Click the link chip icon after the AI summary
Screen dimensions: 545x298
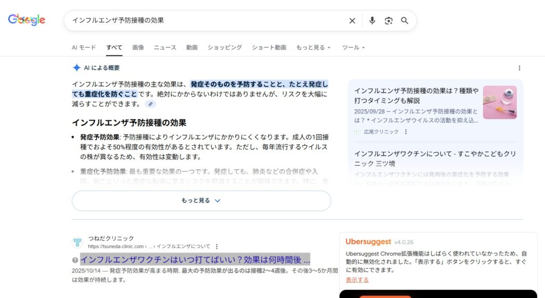point(151,104)
